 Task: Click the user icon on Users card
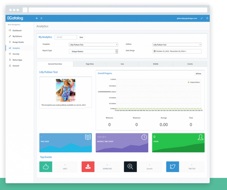201,137
